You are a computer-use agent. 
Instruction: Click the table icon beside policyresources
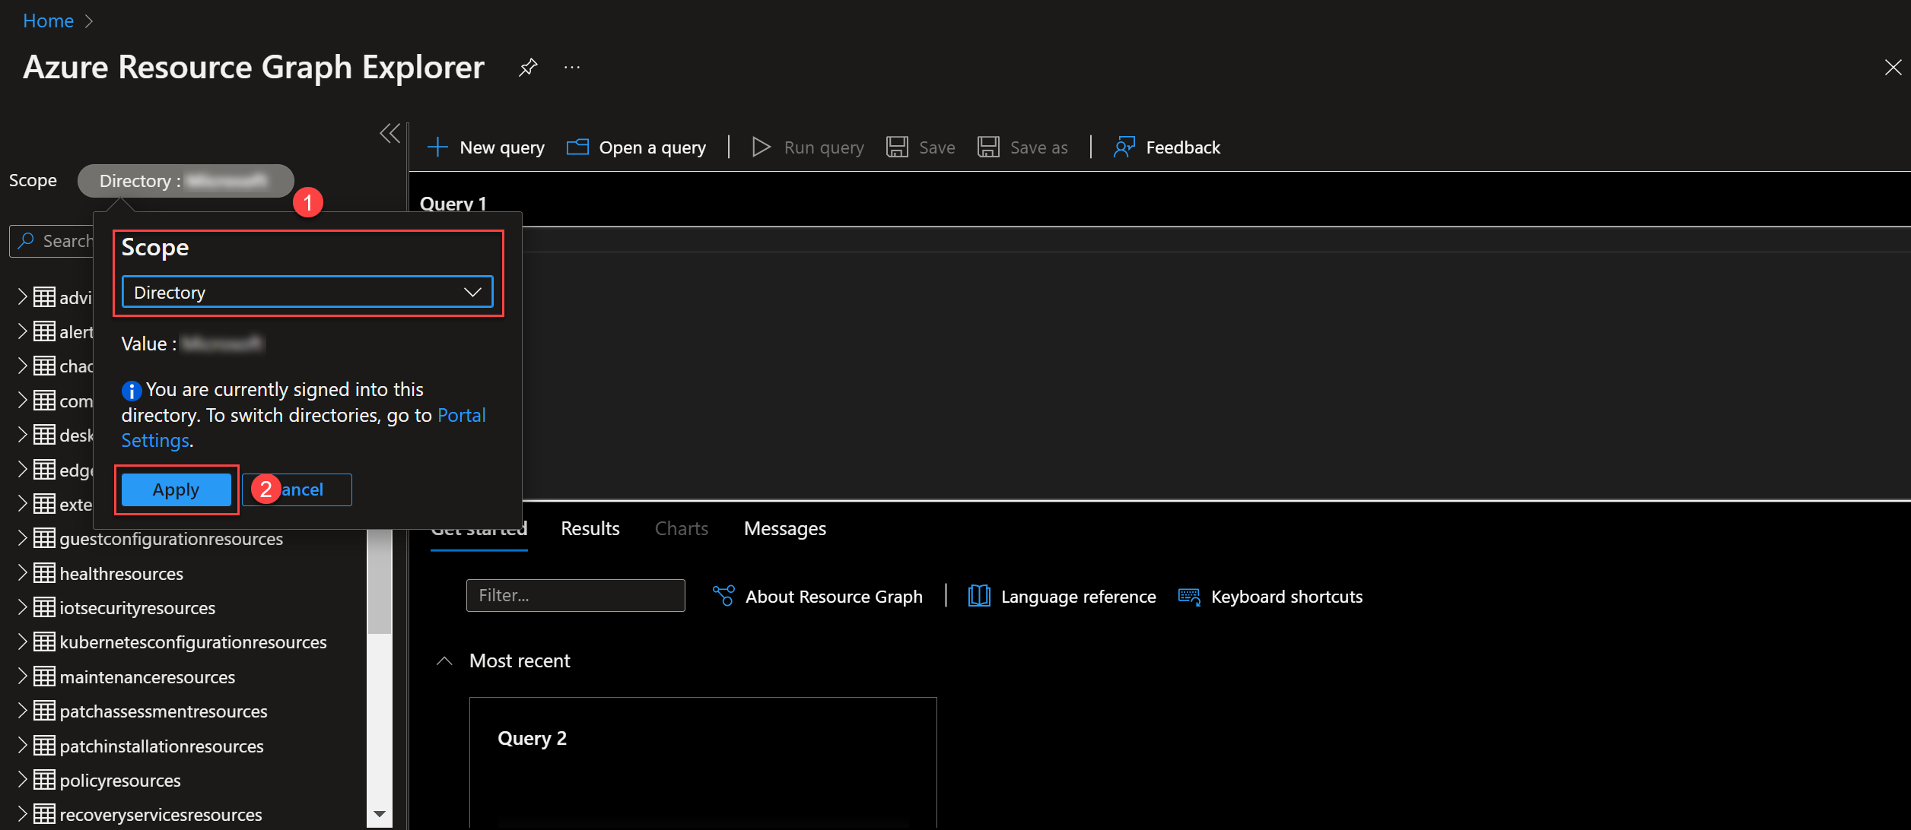(44, 780)
